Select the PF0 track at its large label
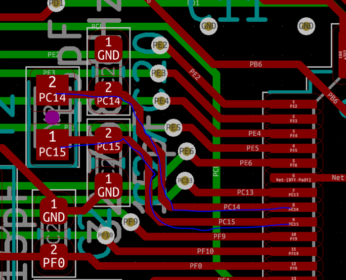This screenshot has width=346, height=280. pos(196,266)
